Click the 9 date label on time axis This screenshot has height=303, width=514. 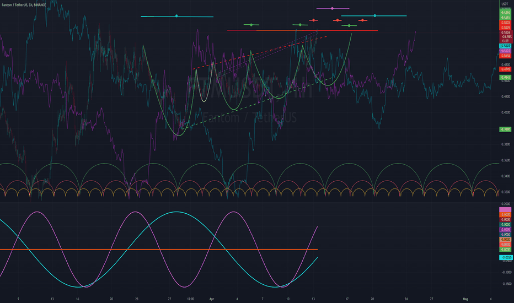pyautogui.click(x=18, y=299)
